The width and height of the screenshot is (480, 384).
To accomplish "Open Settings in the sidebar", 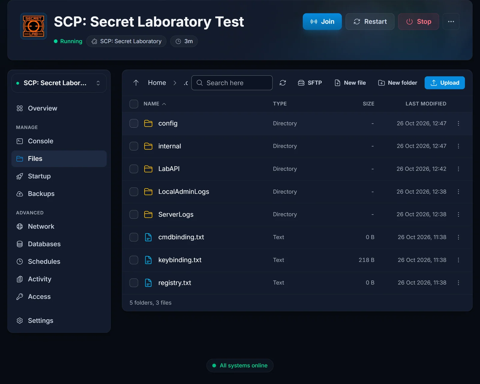I will pos(59,321).
